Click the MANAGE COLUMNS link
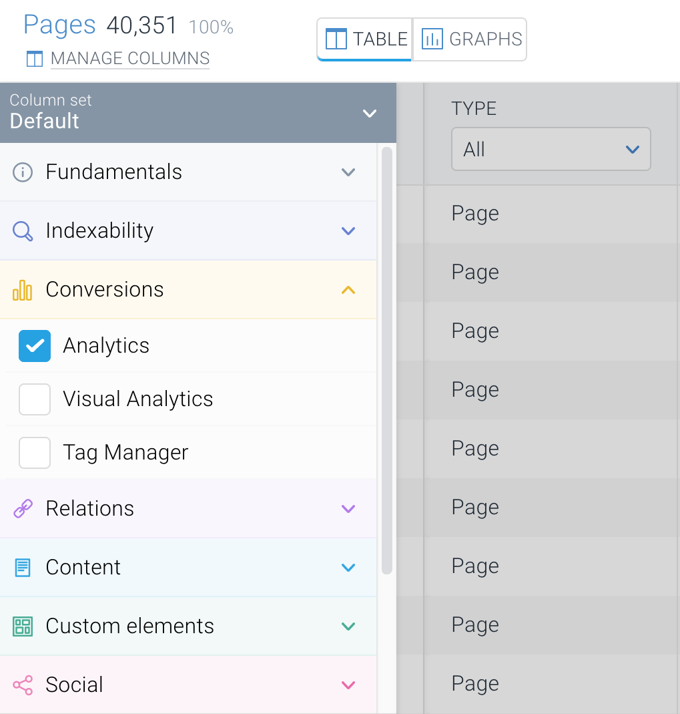Screen dimensions: 680x714 [130, 59]
